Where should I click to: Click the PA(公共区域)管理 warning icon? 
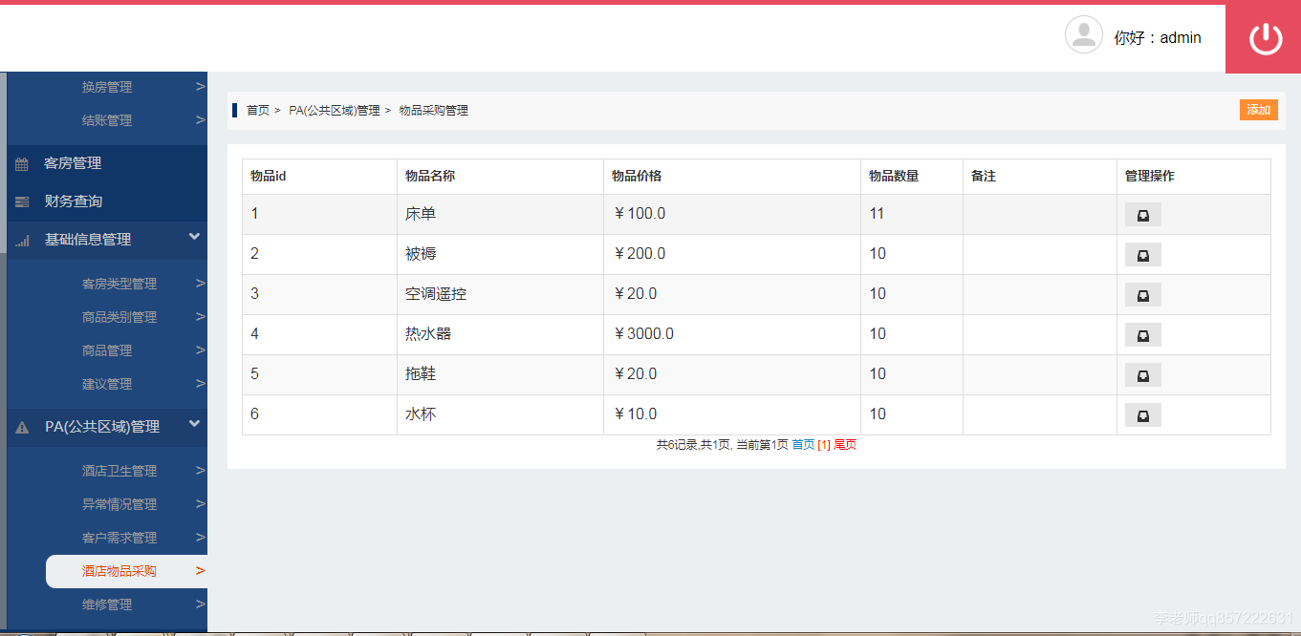21,427
